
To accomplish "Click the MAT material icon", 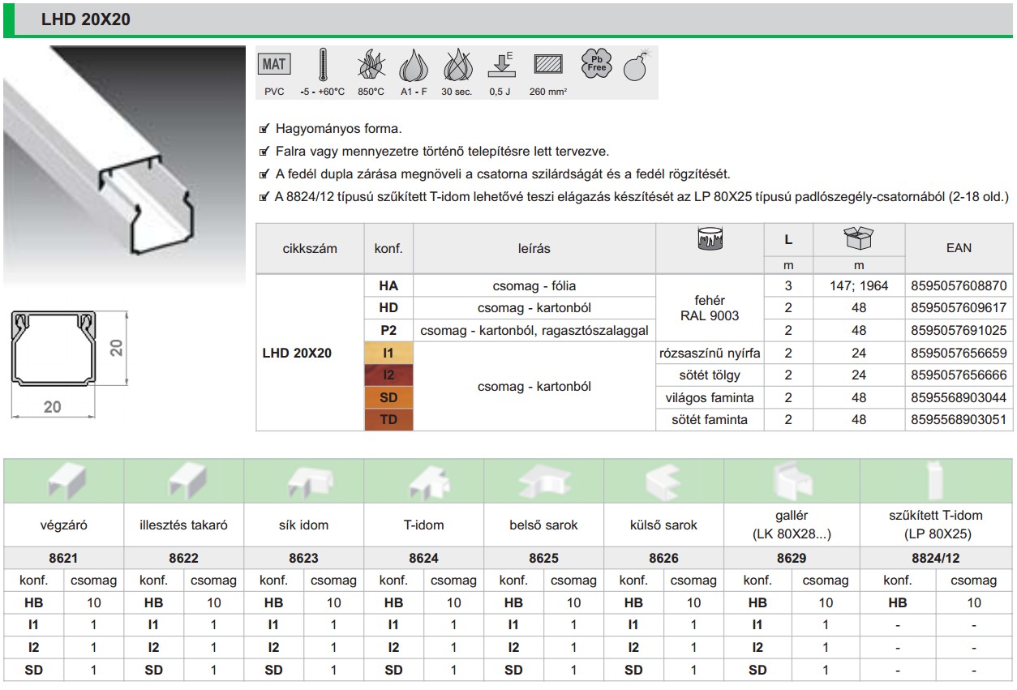I will pos(275,65).
